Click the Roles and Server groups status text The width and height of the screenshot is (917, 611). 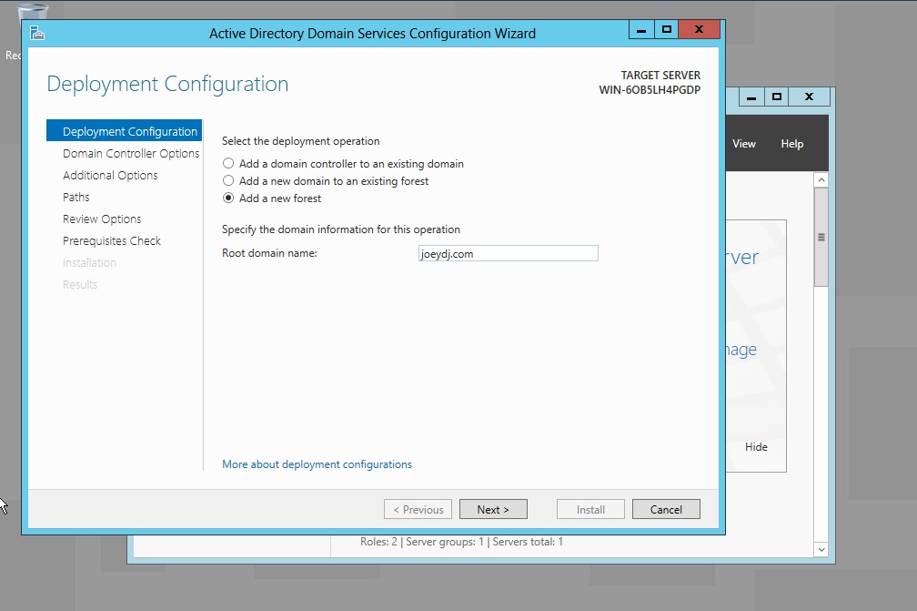click(x=461, y=542)
